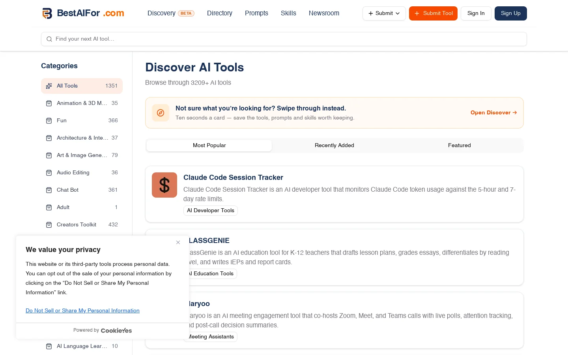Go to the Skills page

[x=288, y=13]
